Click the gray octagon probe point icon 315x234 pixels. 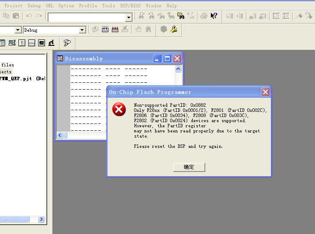[164, 30]
